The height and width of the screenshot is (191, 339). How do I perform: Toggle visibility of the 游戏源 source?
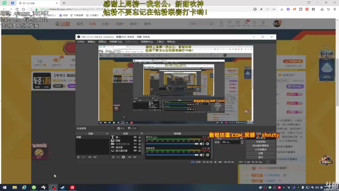(135, 147)
